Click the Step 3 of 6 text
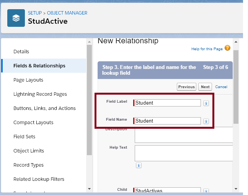Viewport: 248px width, 195px height. 215,67
